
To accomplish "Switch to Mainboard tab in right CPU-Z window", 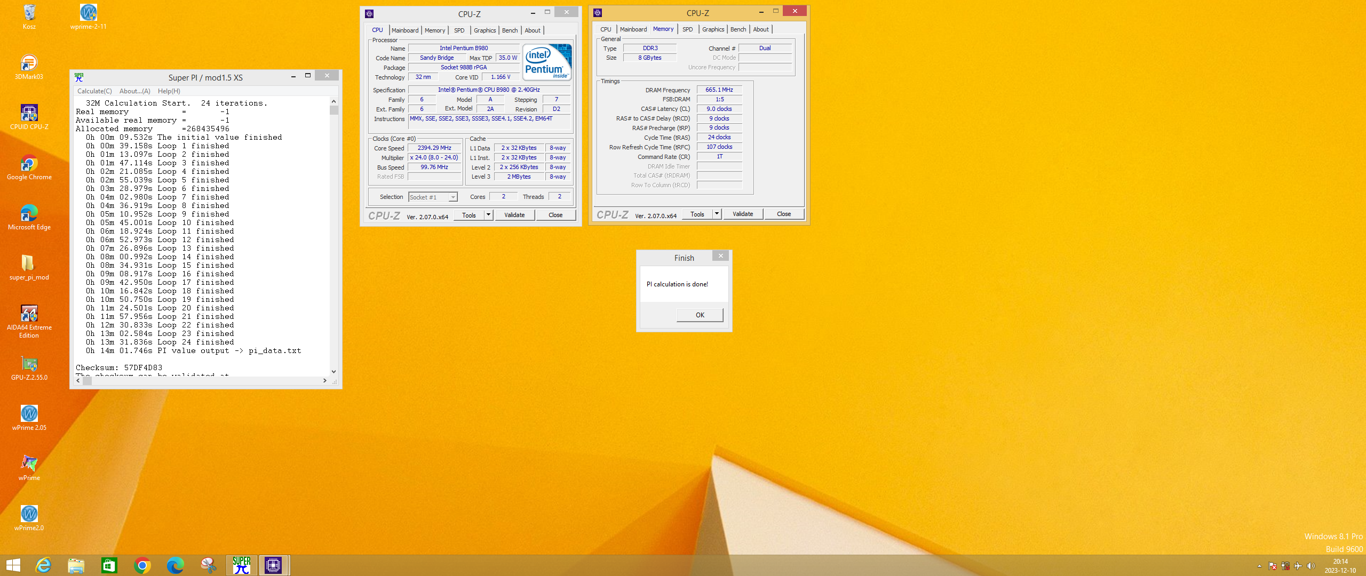I will 633,29.
